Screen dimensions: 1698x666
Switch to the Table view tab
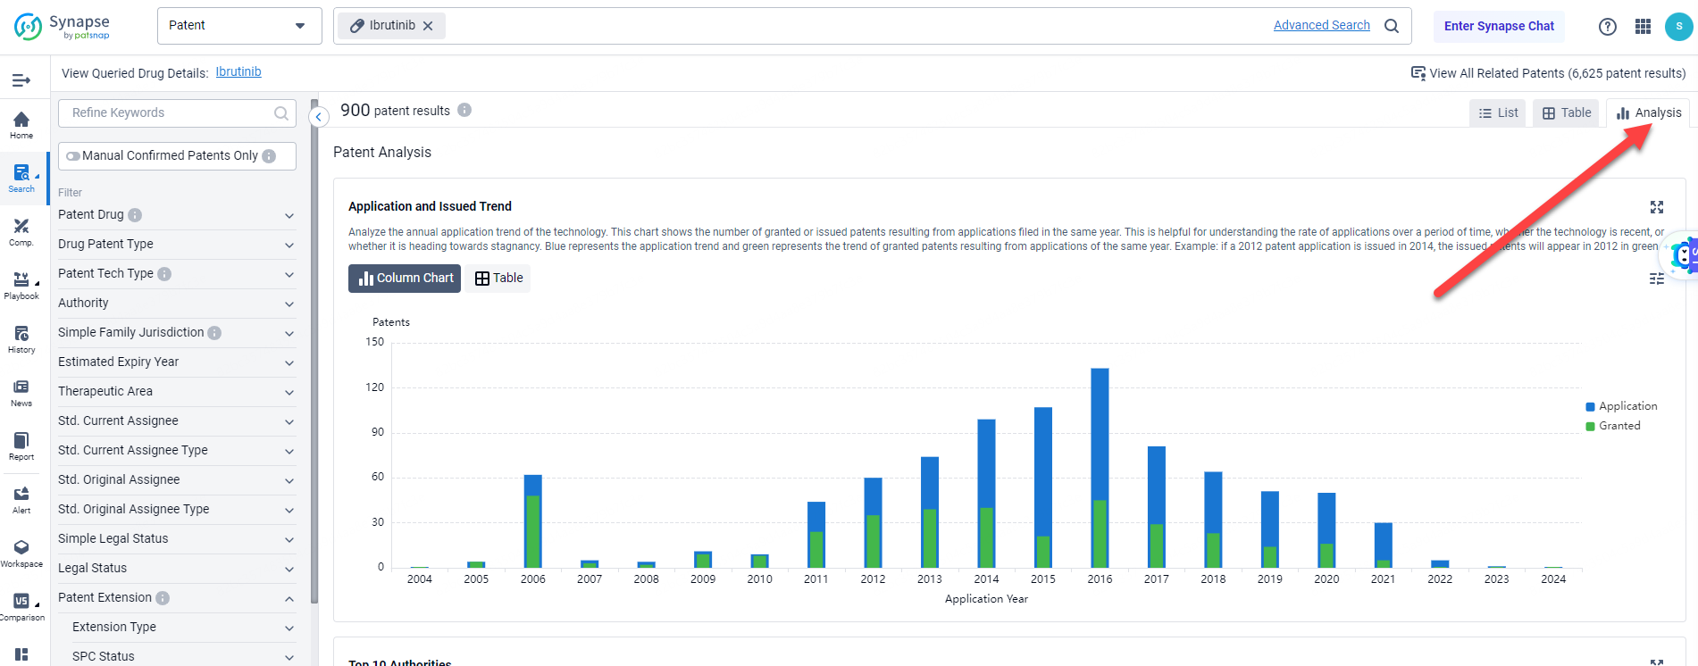point(1567,113)
